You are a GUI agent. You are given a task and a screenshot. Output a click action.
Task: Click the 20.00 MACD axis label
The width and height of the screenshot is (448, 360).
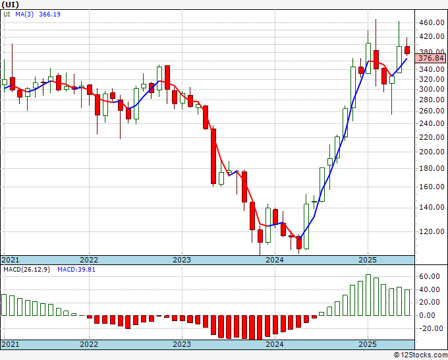(429, 303)
